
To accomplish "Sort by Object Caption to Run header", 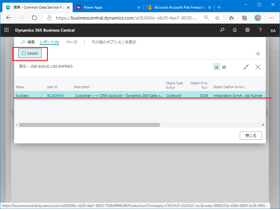I will (229, 87).
